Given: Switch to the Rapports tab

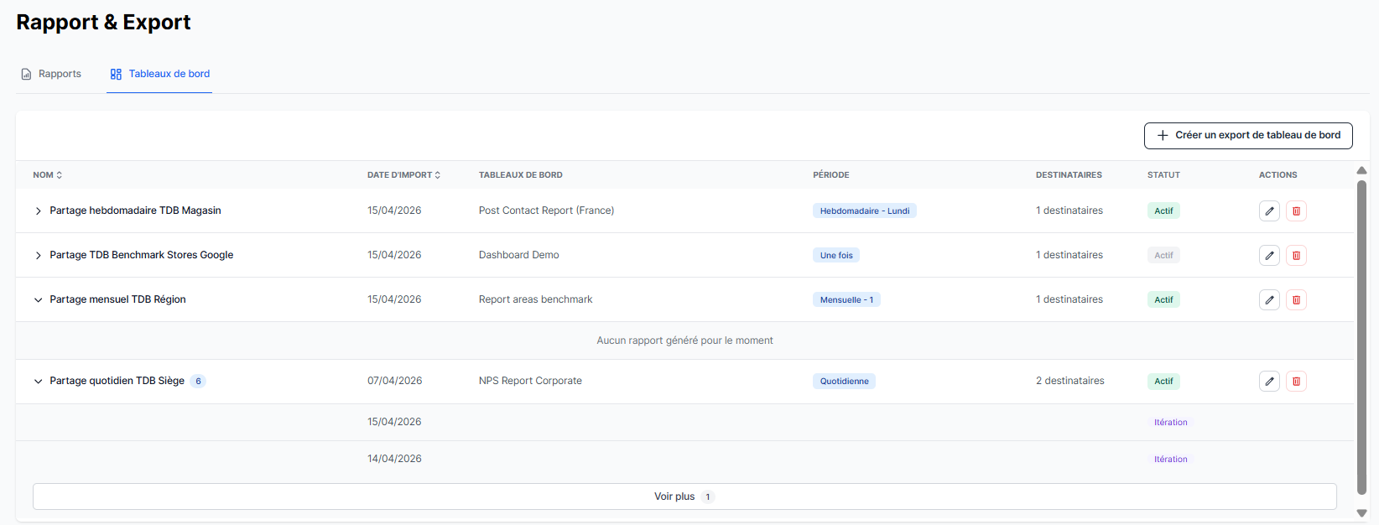Looking at the screenshot, I should coord(51,74).
